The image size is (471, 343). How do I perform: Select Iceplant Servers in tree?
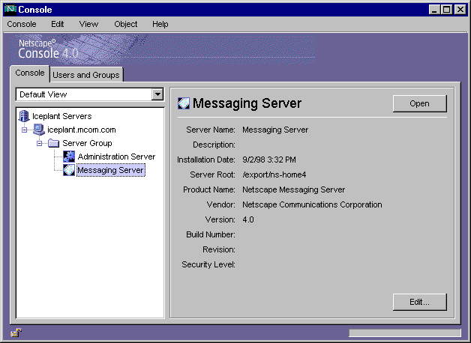click(62, 116)
